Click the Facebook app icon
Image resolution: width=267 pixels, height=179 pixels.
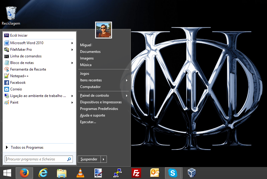(6, 83)
